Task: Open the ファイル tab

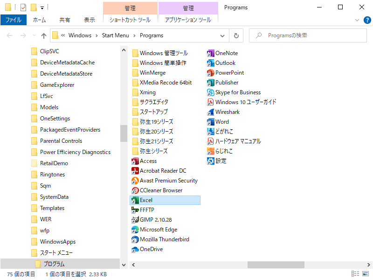Action: click(x=14, y=20)
